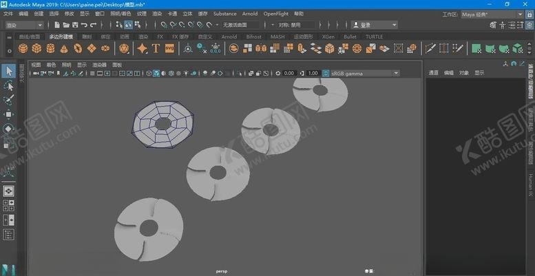Create a polygon cone from the shelf
The height and width of the screenshot is (276, 535).
tap(63, 49)
